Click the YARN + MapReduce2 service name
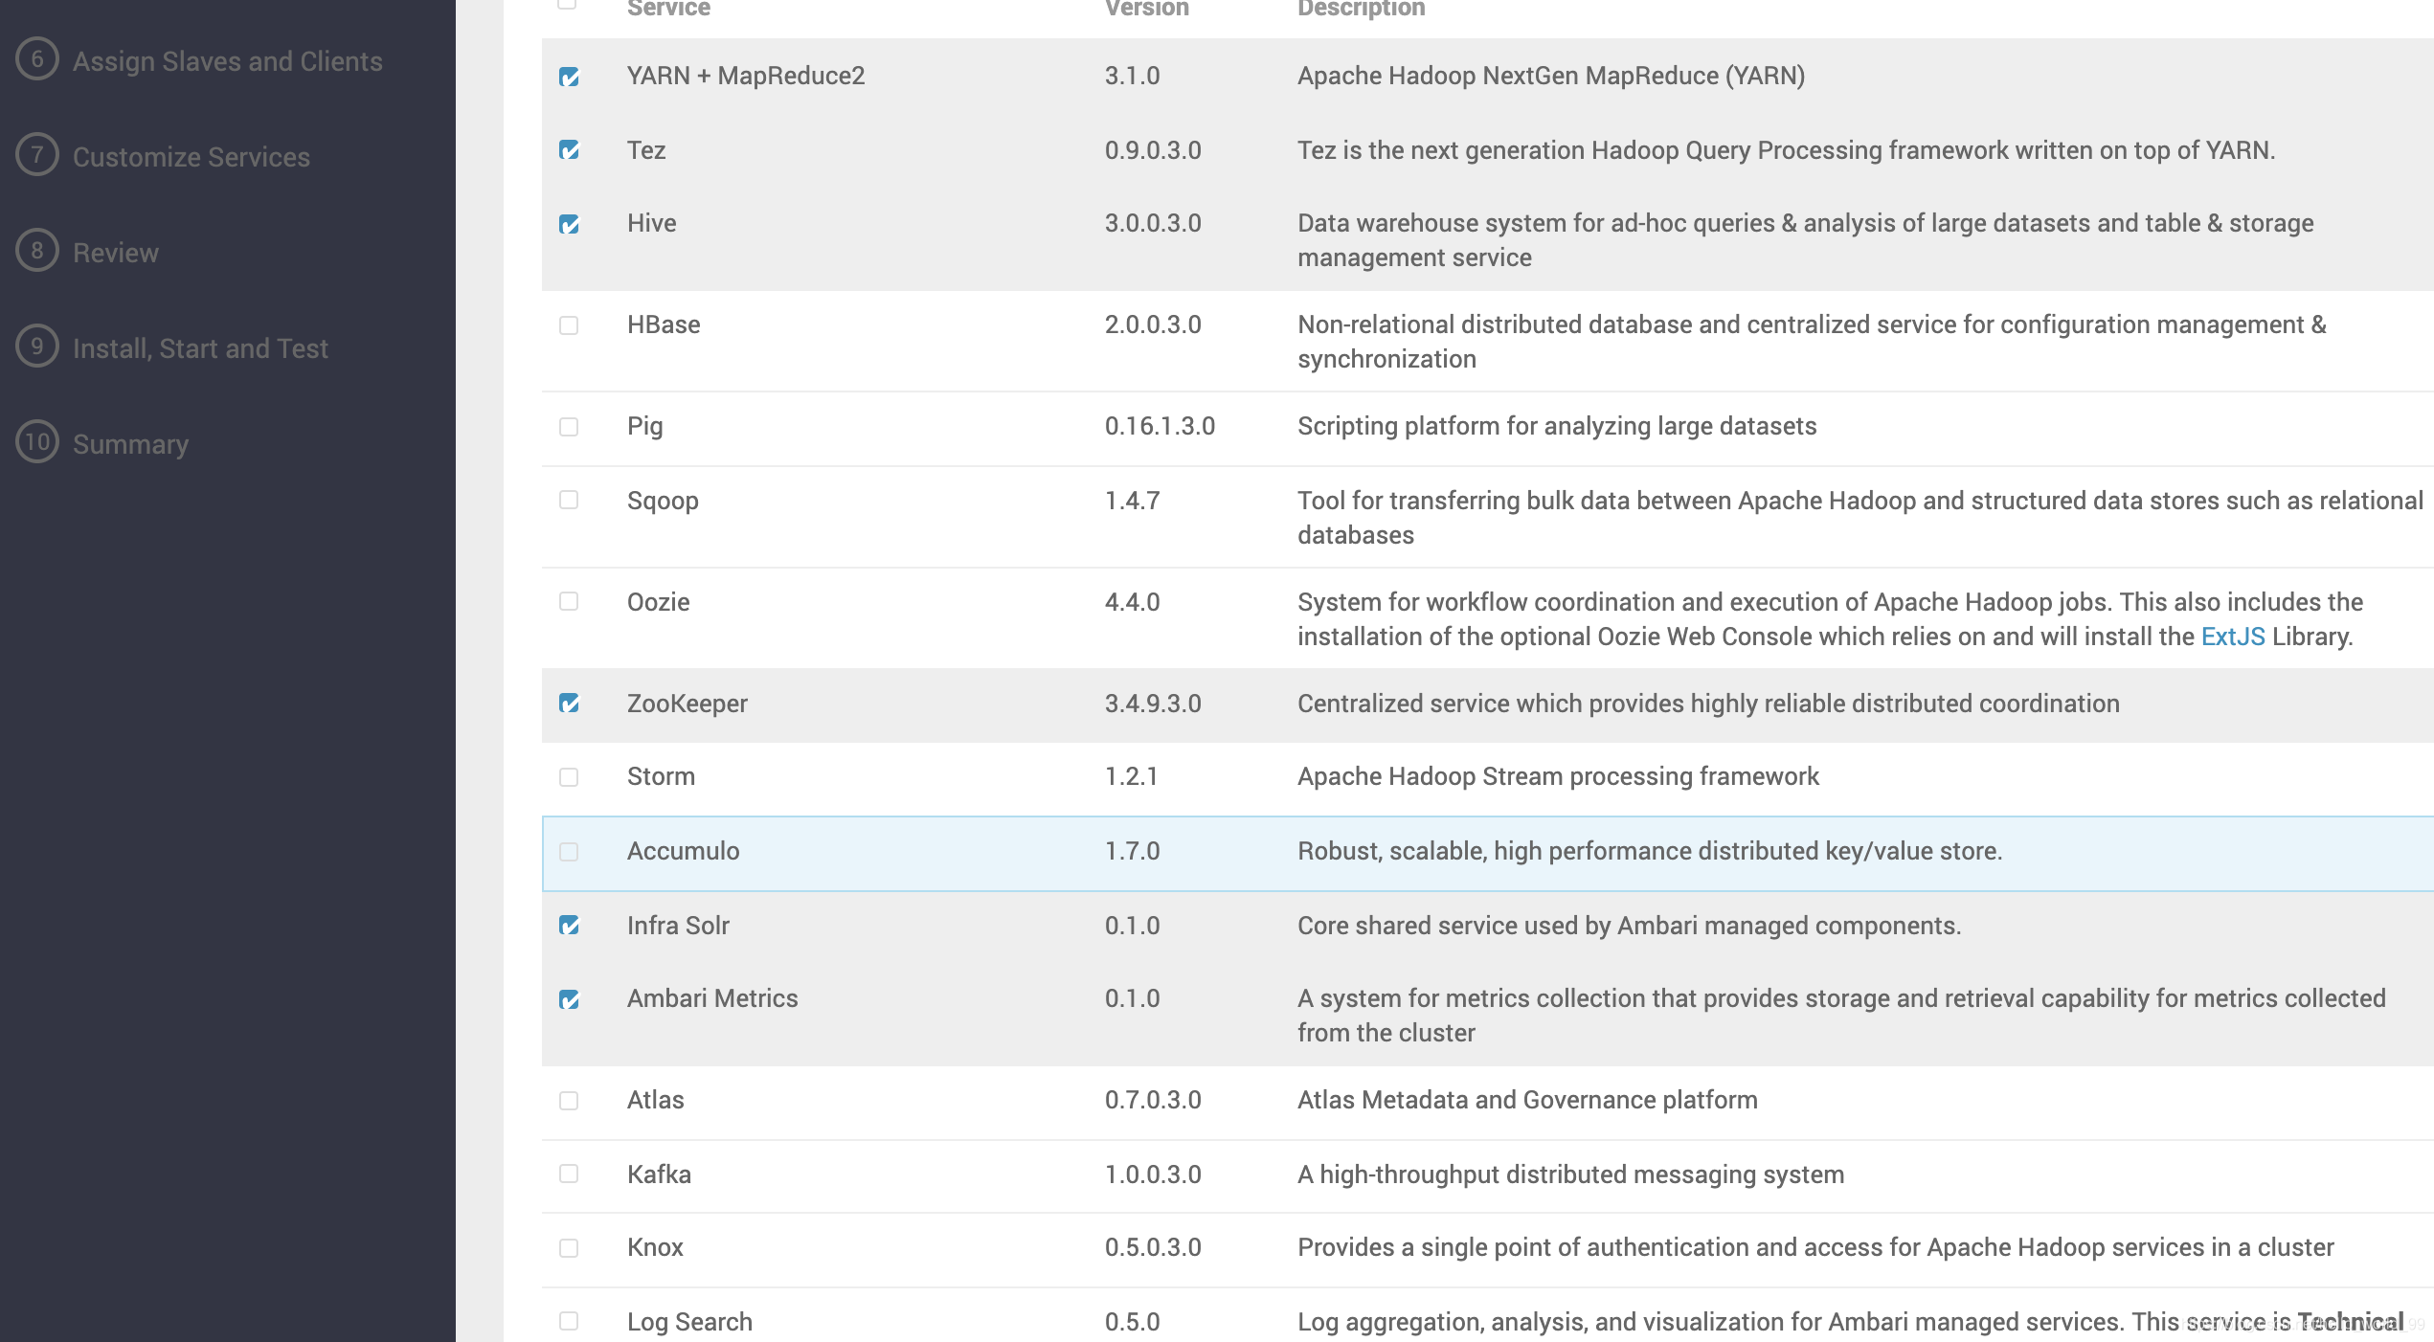2434x1342 pixels. pos(746,76)
